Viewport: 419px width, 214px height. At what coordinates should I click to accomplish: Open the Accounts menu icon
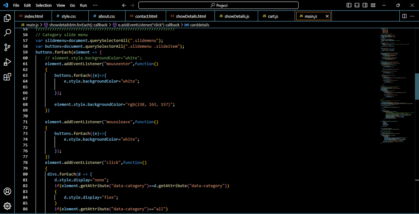[7, 191]
